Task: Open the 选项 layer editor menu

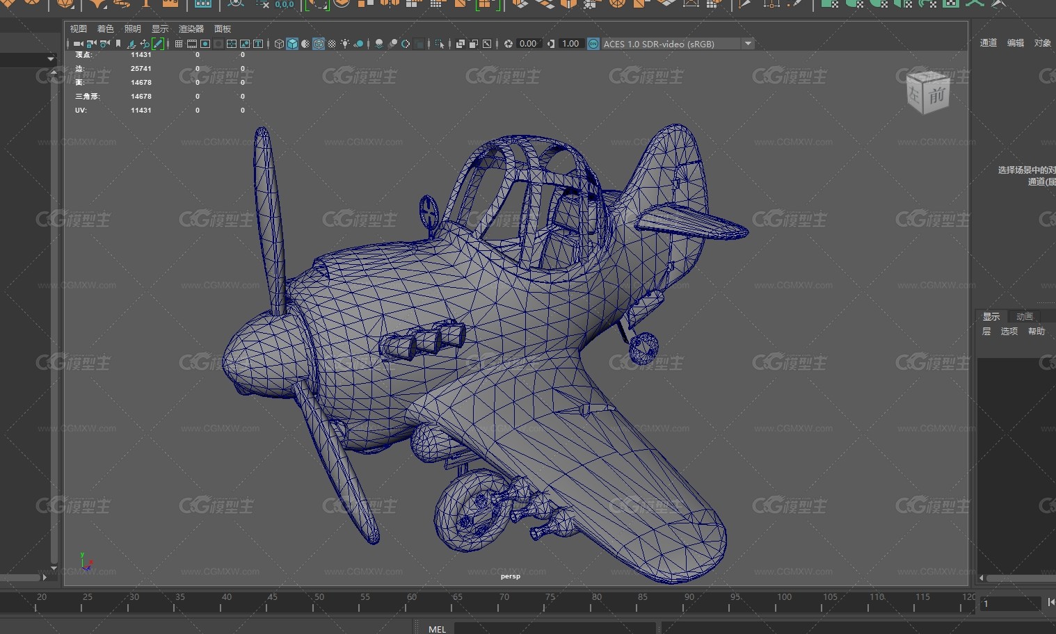Action: tap(1009, 331)
